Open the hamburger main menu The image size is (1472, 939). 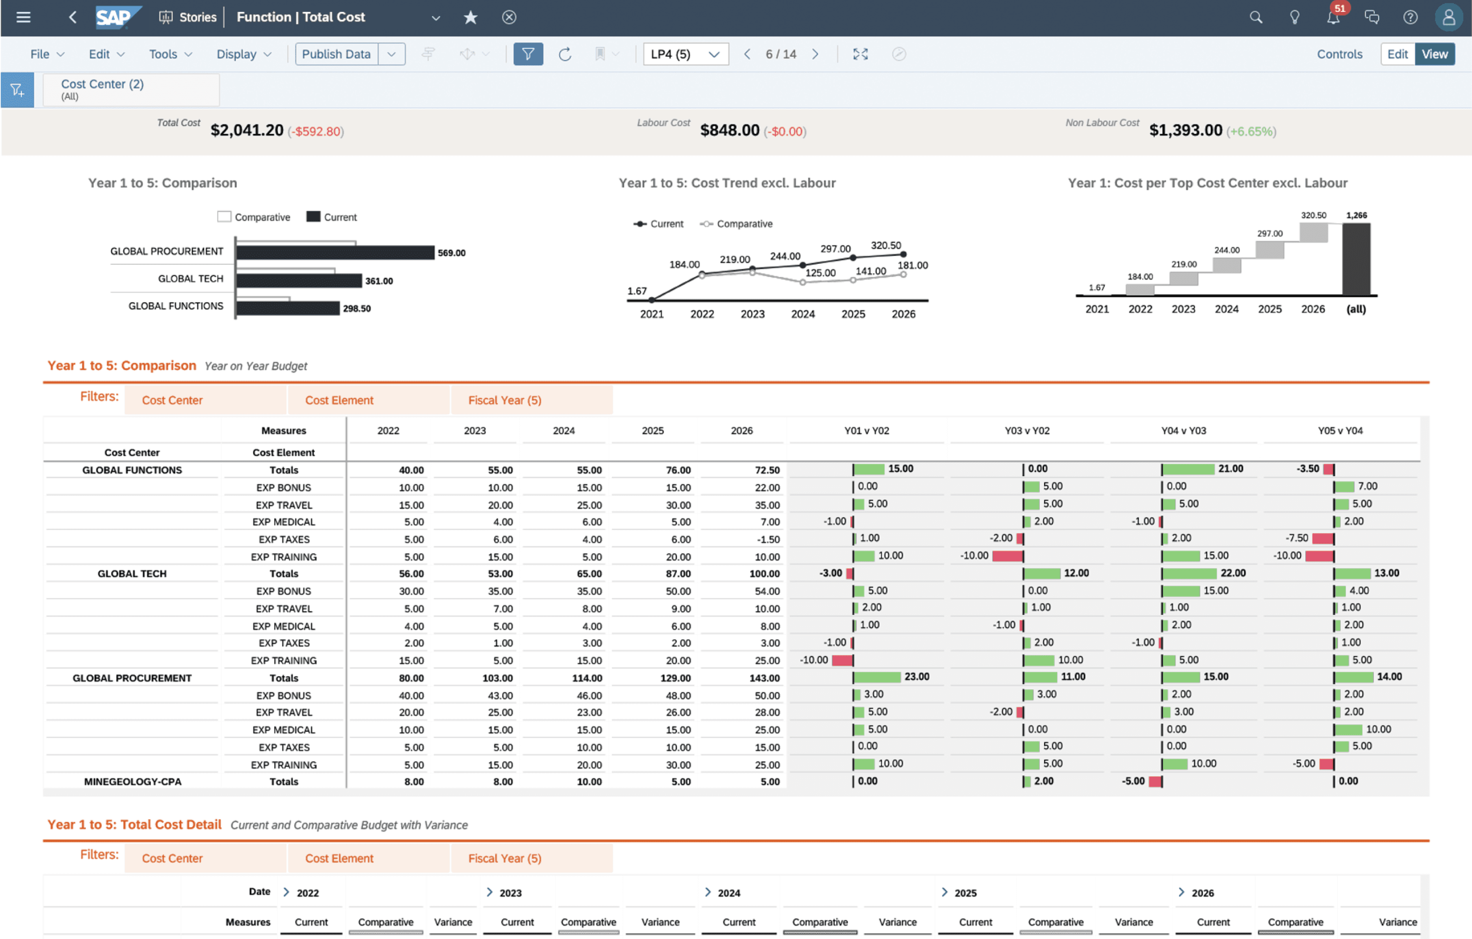pyautogui.click(x=23, y=17)
